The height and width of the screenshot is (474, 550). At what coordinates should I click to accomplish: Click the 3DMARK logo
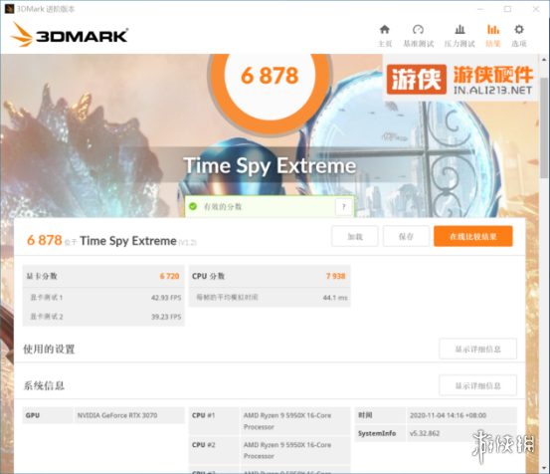(69, 35)
